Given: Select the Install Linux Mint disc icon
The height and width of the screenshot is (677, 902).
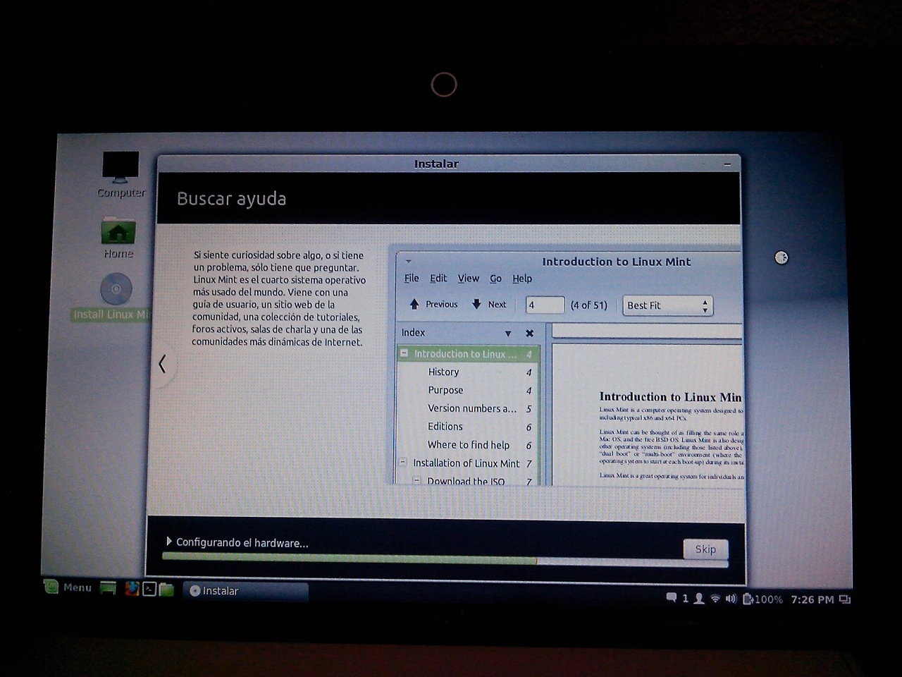Looking at the screenshot, I should (x=116, y=290).
